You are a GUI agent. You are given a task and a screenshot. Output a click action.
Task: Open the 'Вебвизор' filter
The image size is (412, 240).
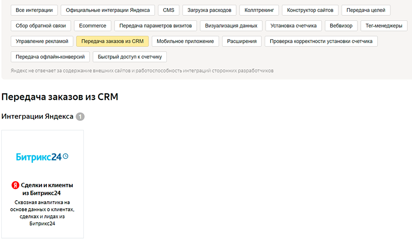point(341,26)
